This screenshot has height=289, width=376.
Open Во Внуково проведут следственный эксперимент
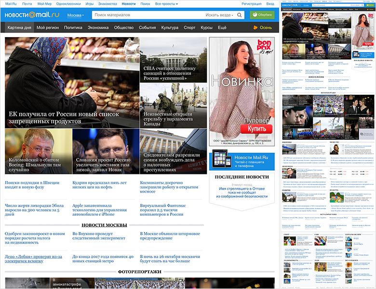[99, 236]
